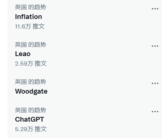Open more options for Leao trend
The image size is (162, 138).
[155, 46]
